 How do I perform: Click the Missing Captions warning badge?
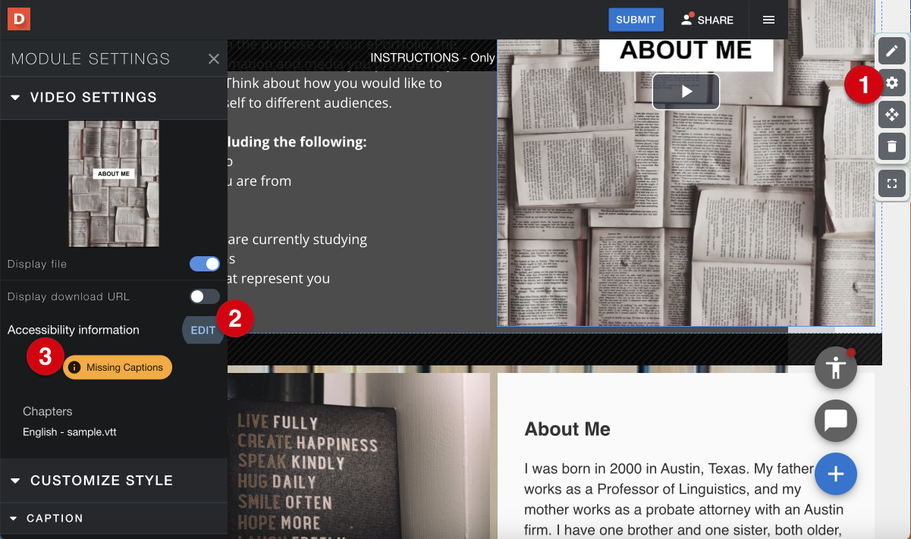pyautogui.click(x=118, y=368)
